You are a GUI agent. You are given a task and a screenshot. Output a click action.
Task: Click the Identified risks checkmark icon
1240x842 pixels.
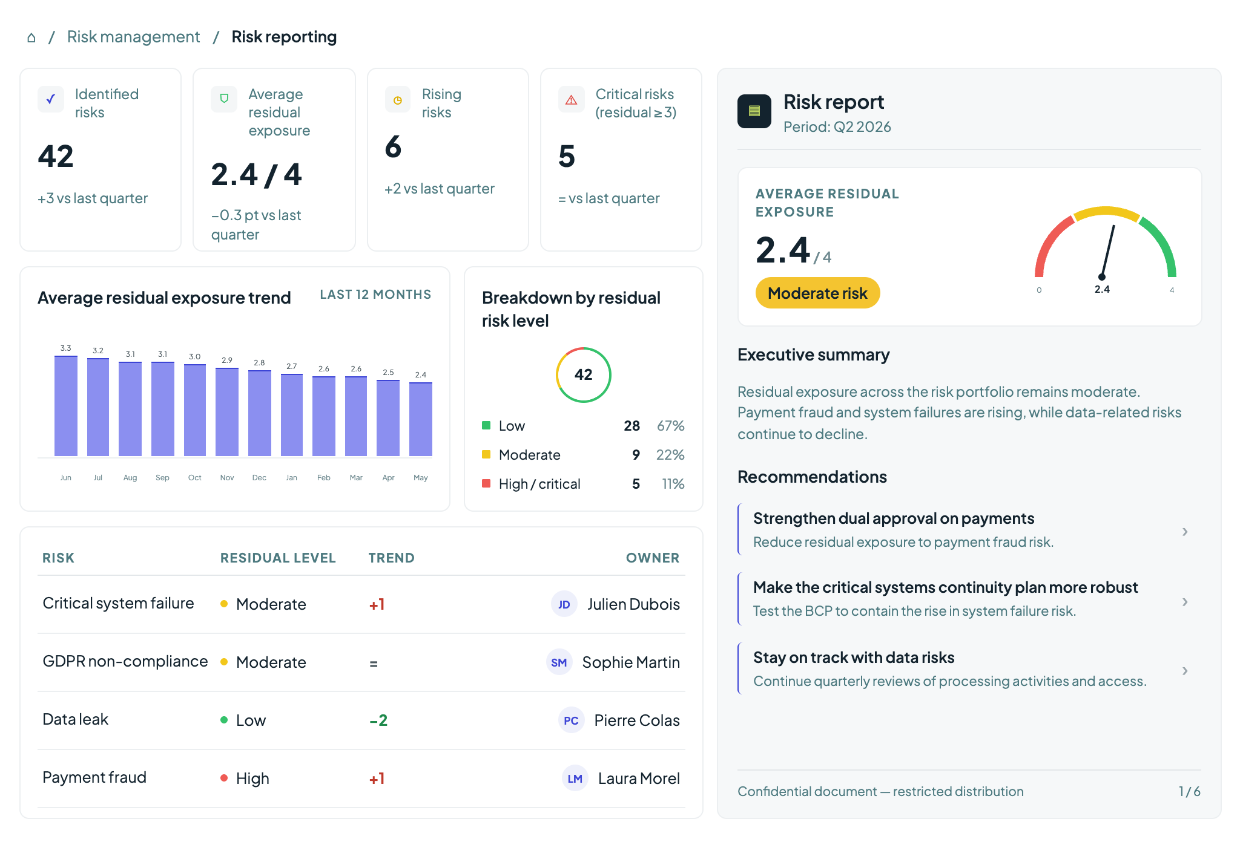tap(51, 99)
